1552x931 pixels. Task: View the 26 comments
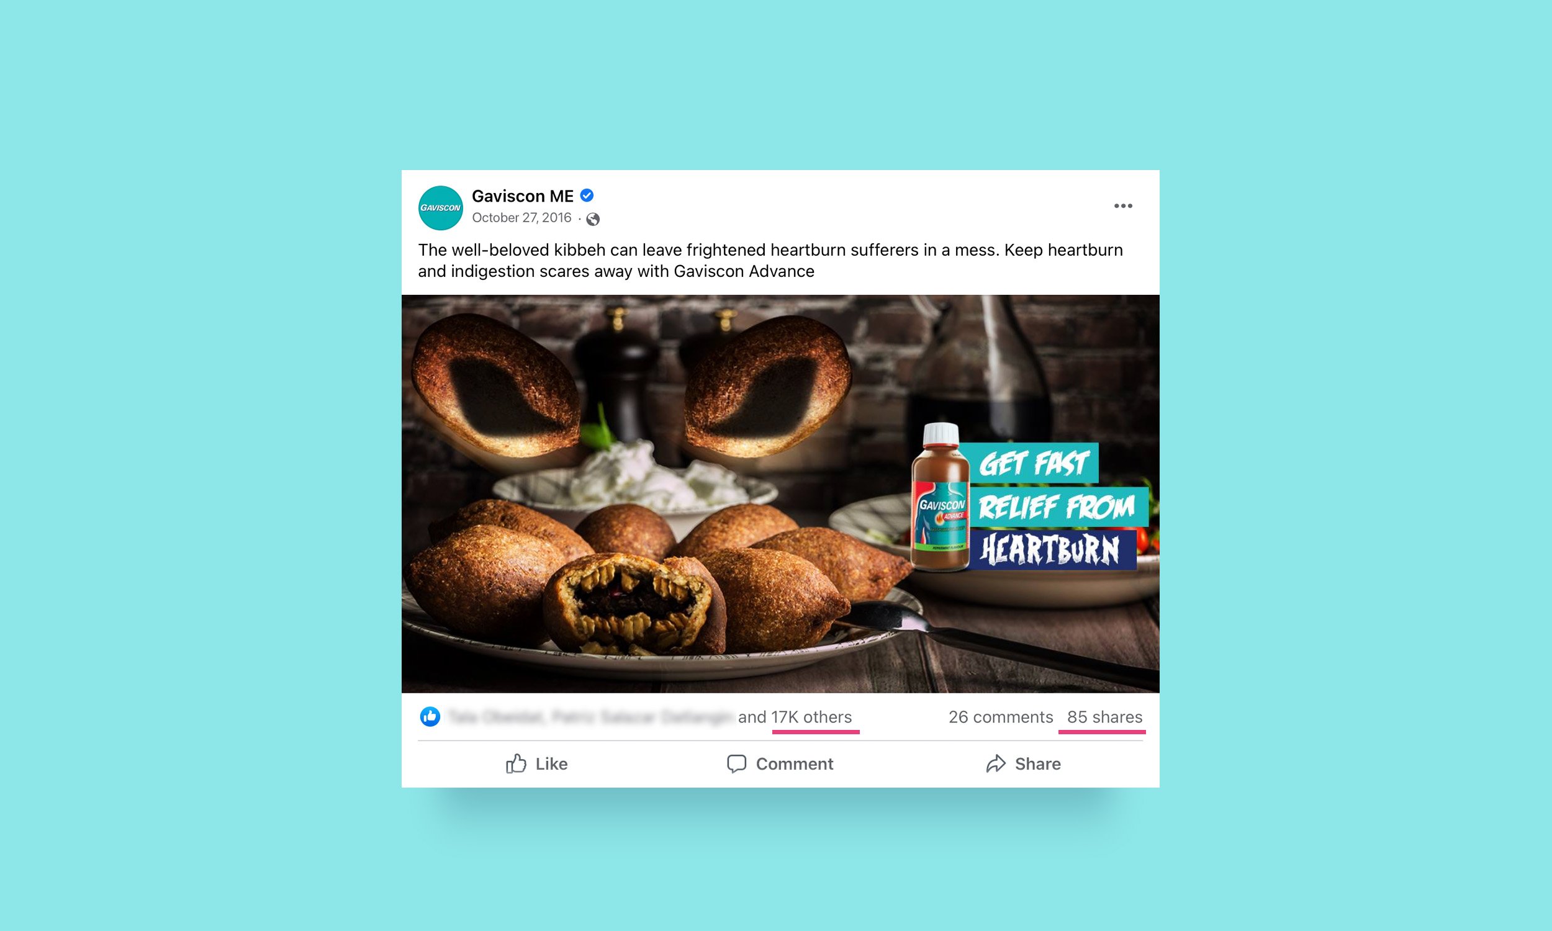pos(1001,717)
